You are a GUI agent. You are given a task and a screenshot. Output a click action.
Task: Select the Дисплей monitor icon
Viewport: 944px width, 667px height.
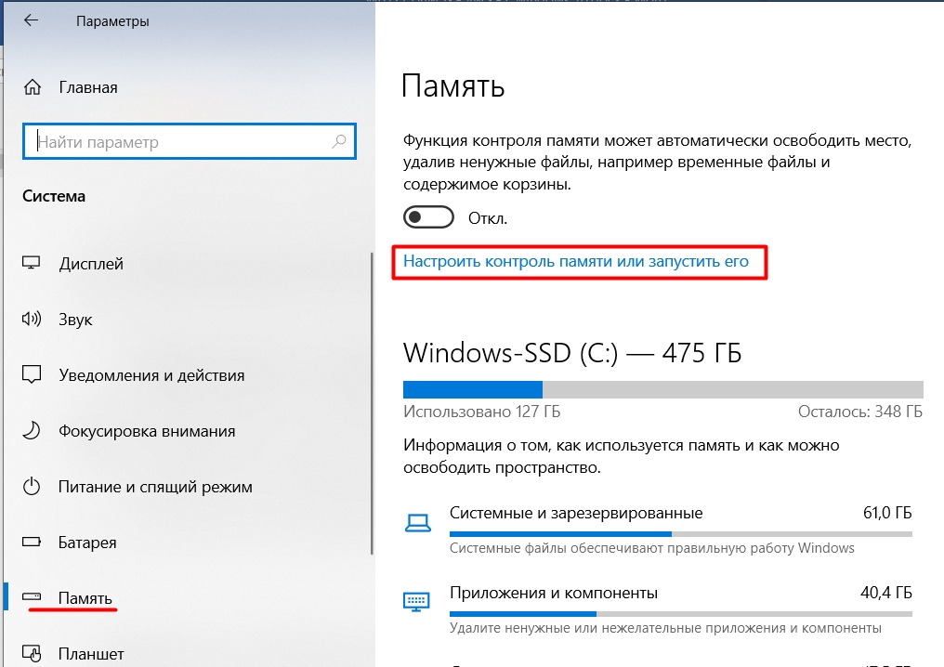pyautogui.click(x=32, y=263)
